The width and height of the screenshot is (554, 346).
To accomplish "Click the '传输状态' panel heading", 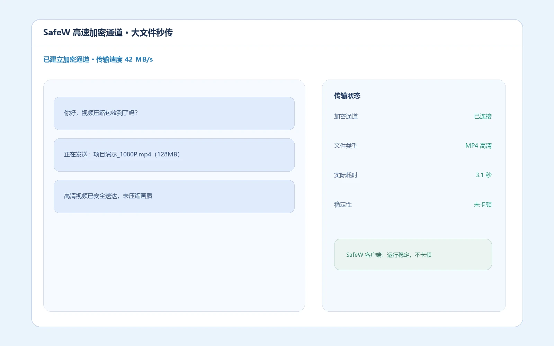I will coord(347,96).
